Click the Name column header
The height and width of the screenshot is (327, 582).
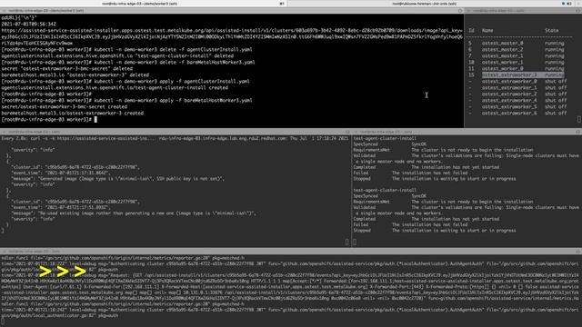coord(487,30)
